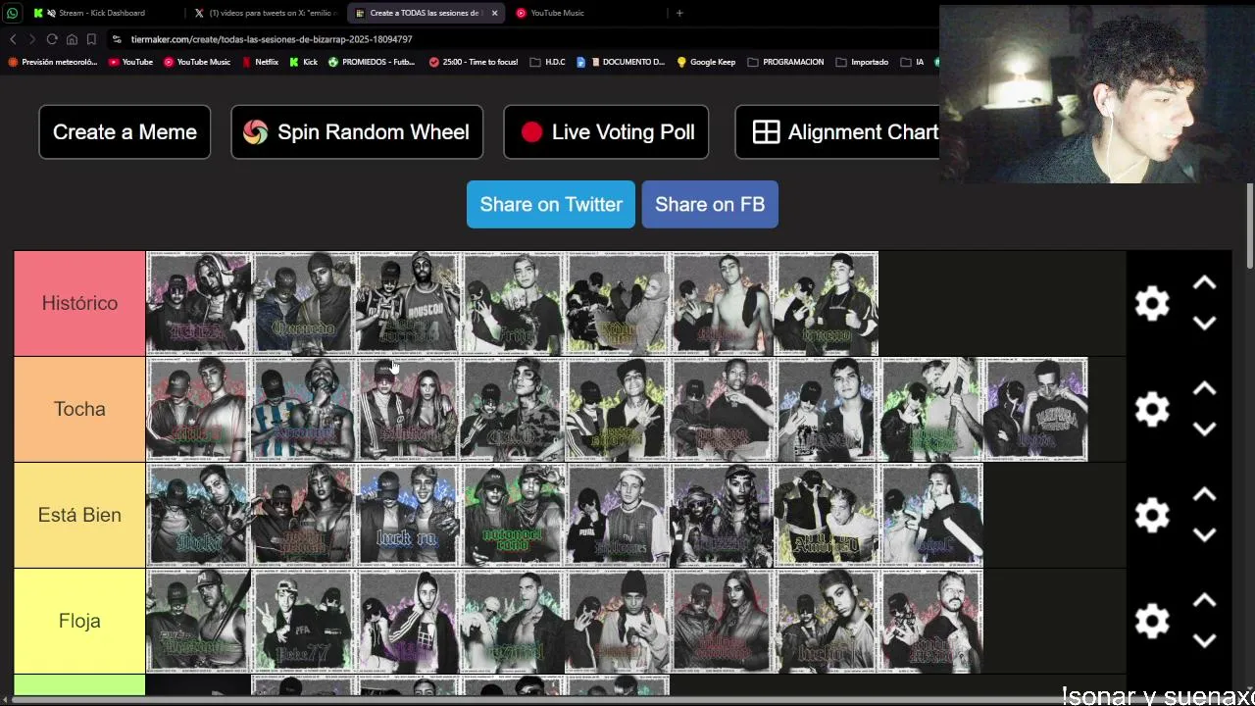
Task: Open the DOCUMENTO D... bookmark
Action: [621, 62]
